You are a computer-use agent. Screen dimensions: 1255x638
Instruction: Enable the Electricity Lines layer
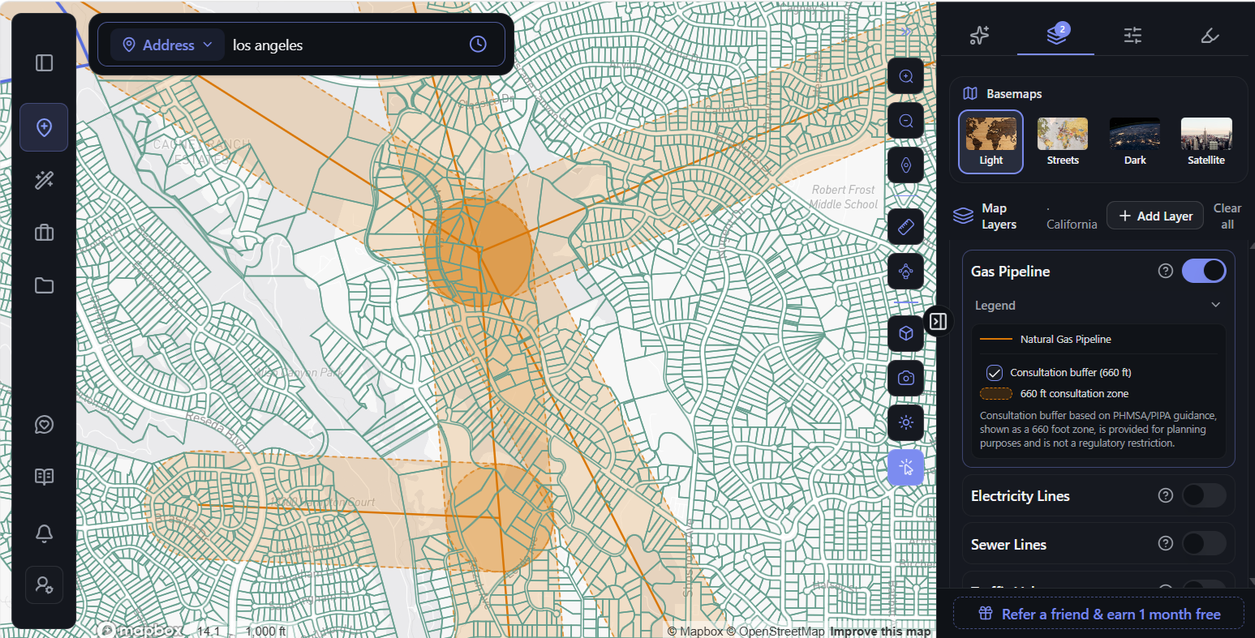tap(1204, 495)
